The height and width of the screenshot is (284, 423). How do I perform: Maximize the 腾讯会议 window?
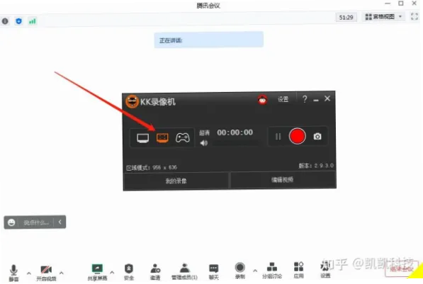tap(401, 4)
